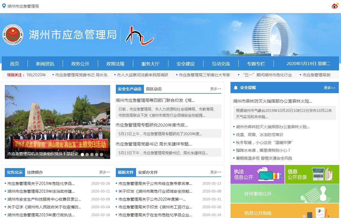Click the group photo slideshow image
The image size is (341, 218).
57,118
